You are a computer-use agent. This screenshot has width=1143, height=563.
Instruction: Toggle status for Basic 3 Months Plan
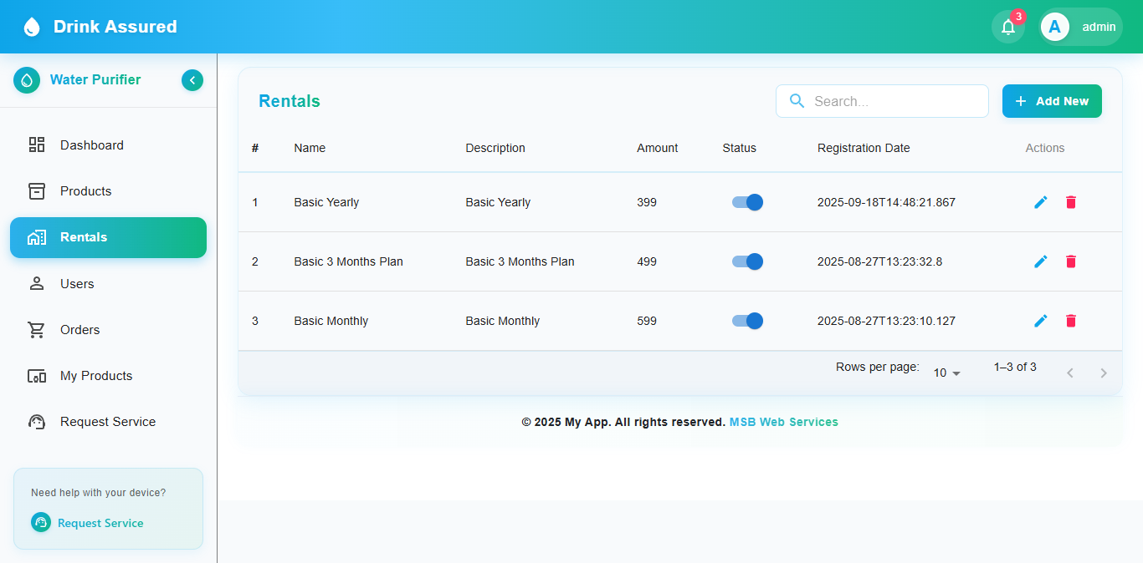[x=747, y=261]
